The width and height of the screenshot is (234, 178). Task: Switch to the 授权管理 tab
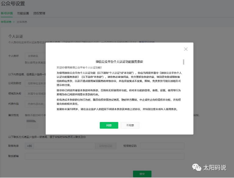tap(39, 13)
